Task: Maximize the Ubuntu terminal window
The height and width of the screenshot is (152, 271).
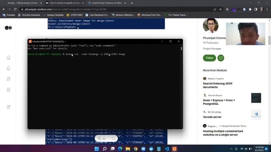Action: [x=170, y=41]
